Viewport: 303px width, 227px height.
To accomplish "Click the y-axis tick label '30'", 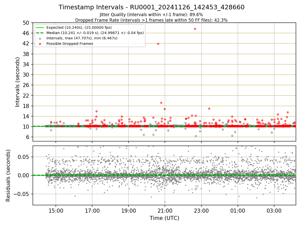I will (x=26, y=75).
